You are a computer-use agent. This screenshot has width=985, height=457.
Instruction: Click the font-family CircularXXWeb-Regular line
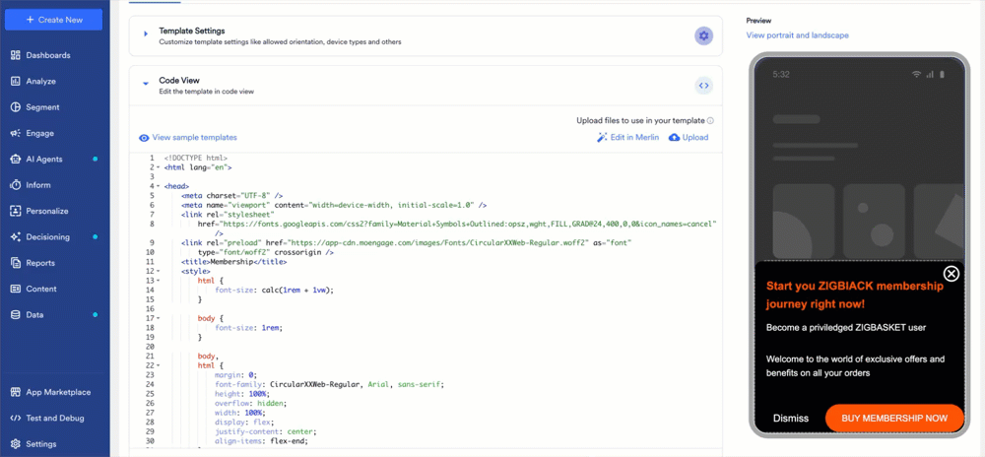coord(329,384)
